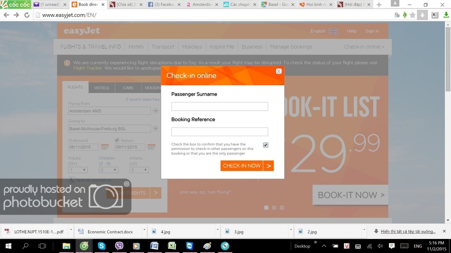
Task: Select the HOTELS search tab
Action: [x=102, y=88]
